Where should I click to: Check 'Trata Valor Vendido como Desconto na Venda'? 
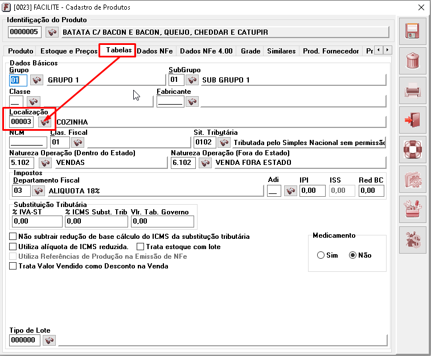point(13,266)
